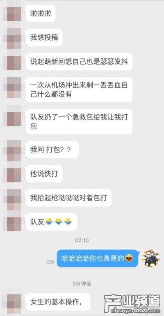
Task: Tap the message 说起萌新回想自己也是瑟瑟发抖
Action: coord(79,62)
